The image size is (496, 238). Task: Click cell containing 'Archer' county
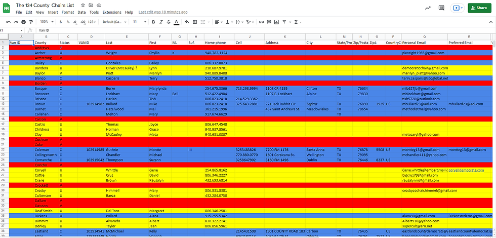coord(46,53)
